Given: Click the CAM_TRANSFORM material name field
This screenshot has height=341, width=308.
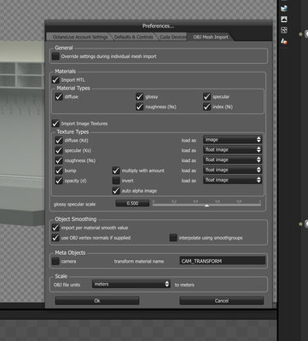Looking at the screenshot, I should point(223,261).
